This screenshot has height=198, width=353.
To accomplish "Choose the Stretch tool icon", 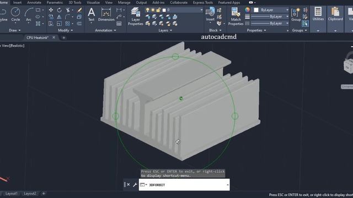I will 51,24.
